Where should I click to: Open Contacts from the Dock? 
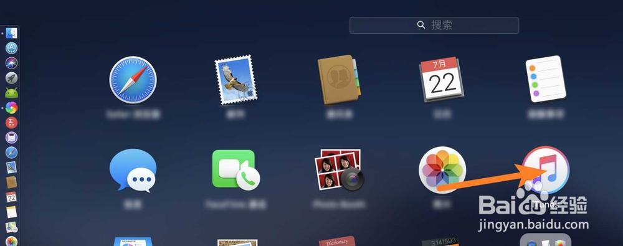click(x=11, y=182)
